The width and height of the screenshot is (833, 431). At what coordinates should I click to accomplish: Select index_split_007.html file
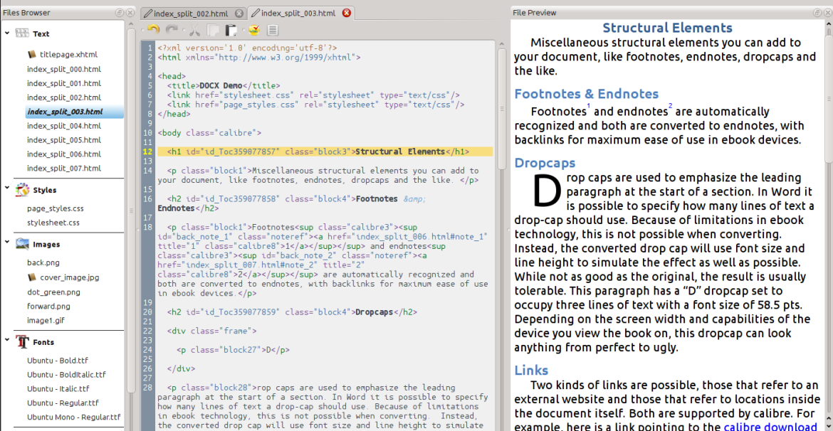[64, 169]
